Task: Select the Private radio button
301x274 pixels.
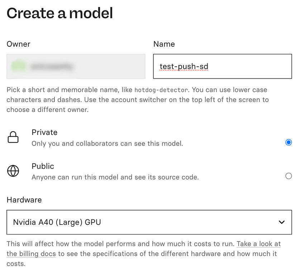Action: click(x=288, y=142)
